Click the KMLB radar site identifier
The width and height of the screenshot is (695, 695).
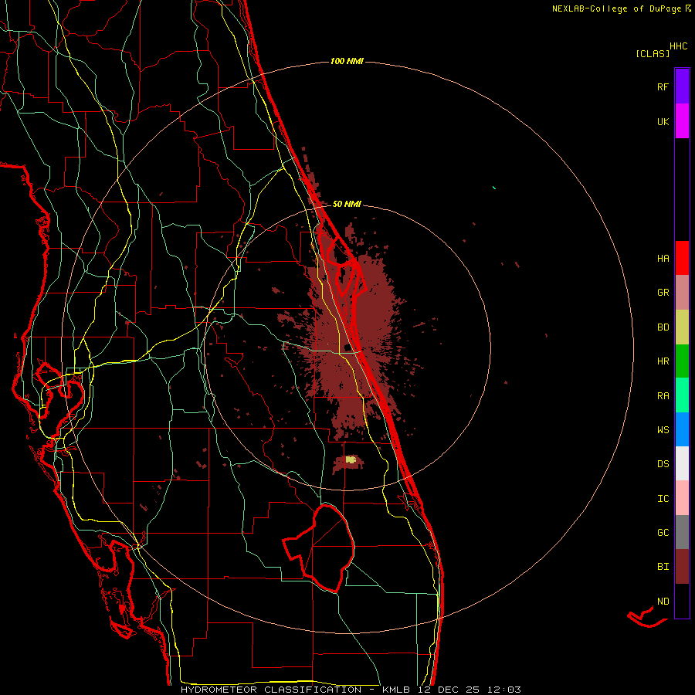pos(396,690)
